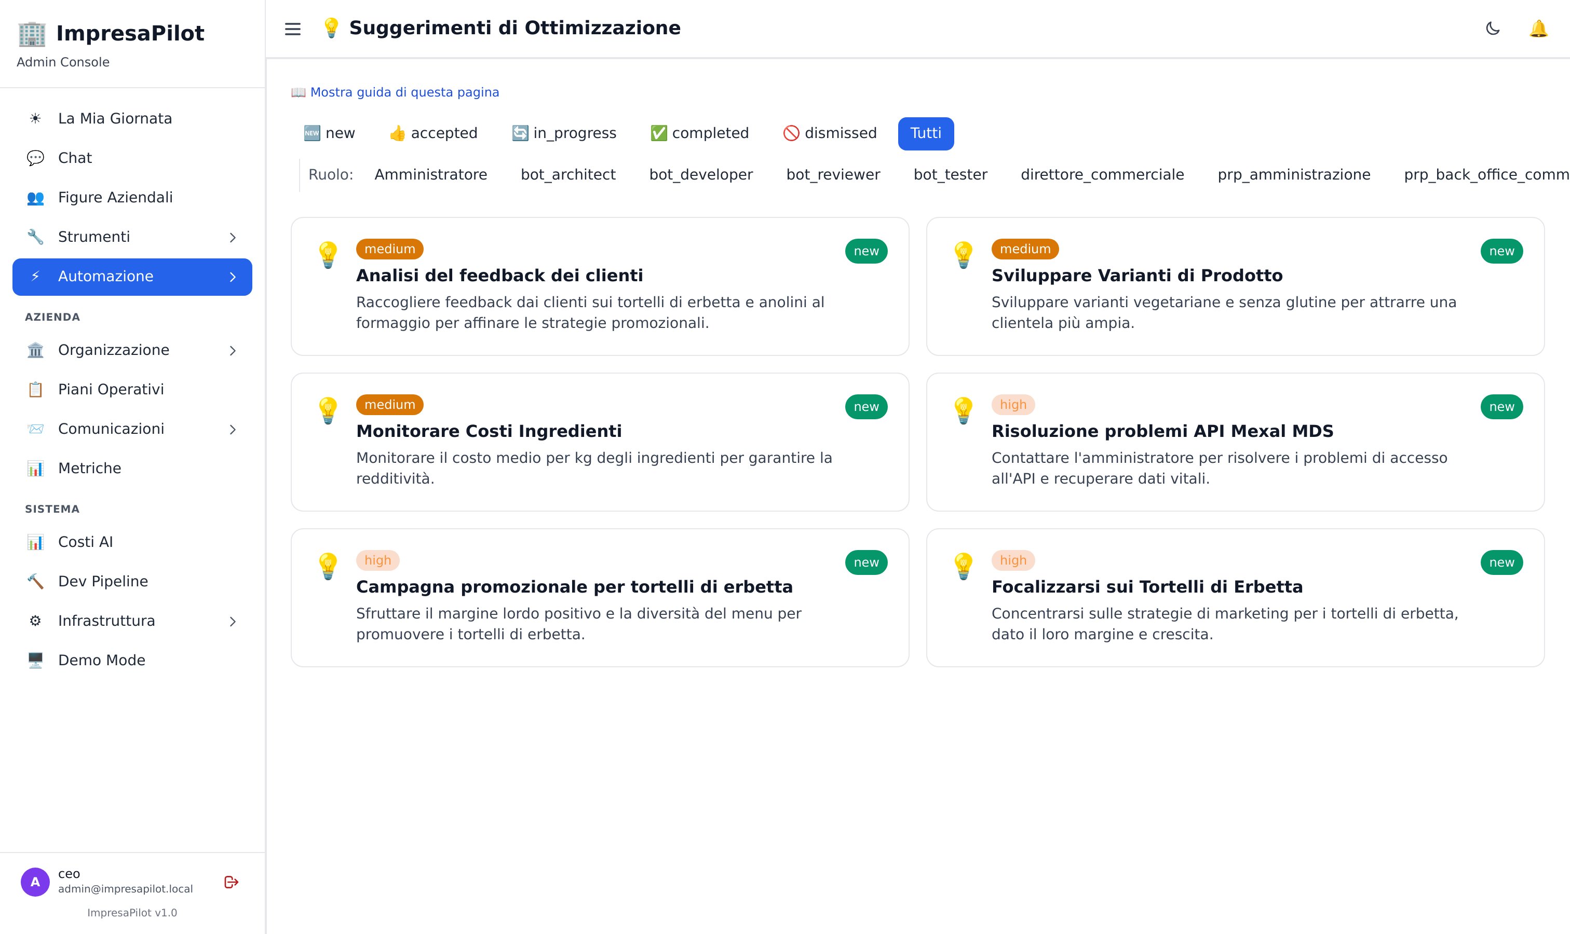
Task: Click the sun icon for La Mia Giornata
Action: tap(35, 118)
